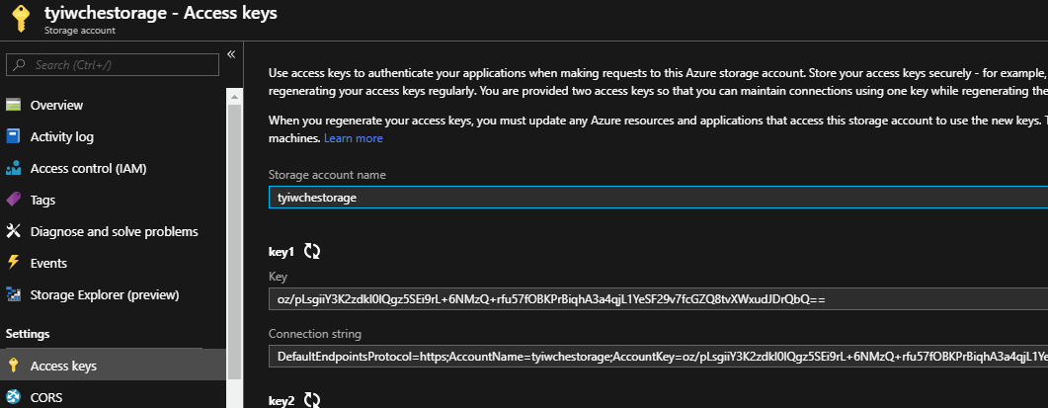Open the Tags menu item

pyautogui.click(x=42, y=200)
